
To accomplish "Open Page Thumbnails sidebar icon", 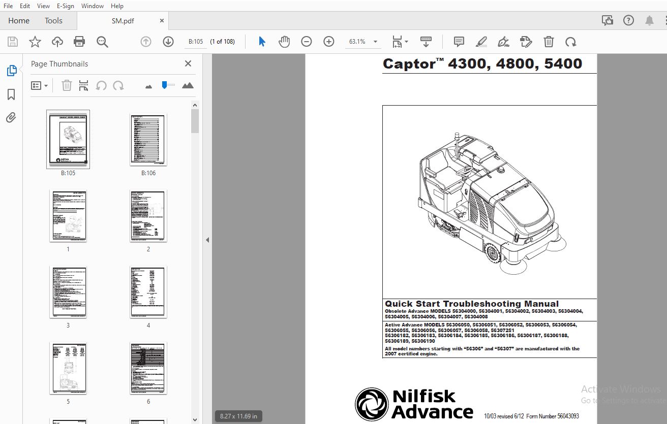I will (x=11, y=71).
